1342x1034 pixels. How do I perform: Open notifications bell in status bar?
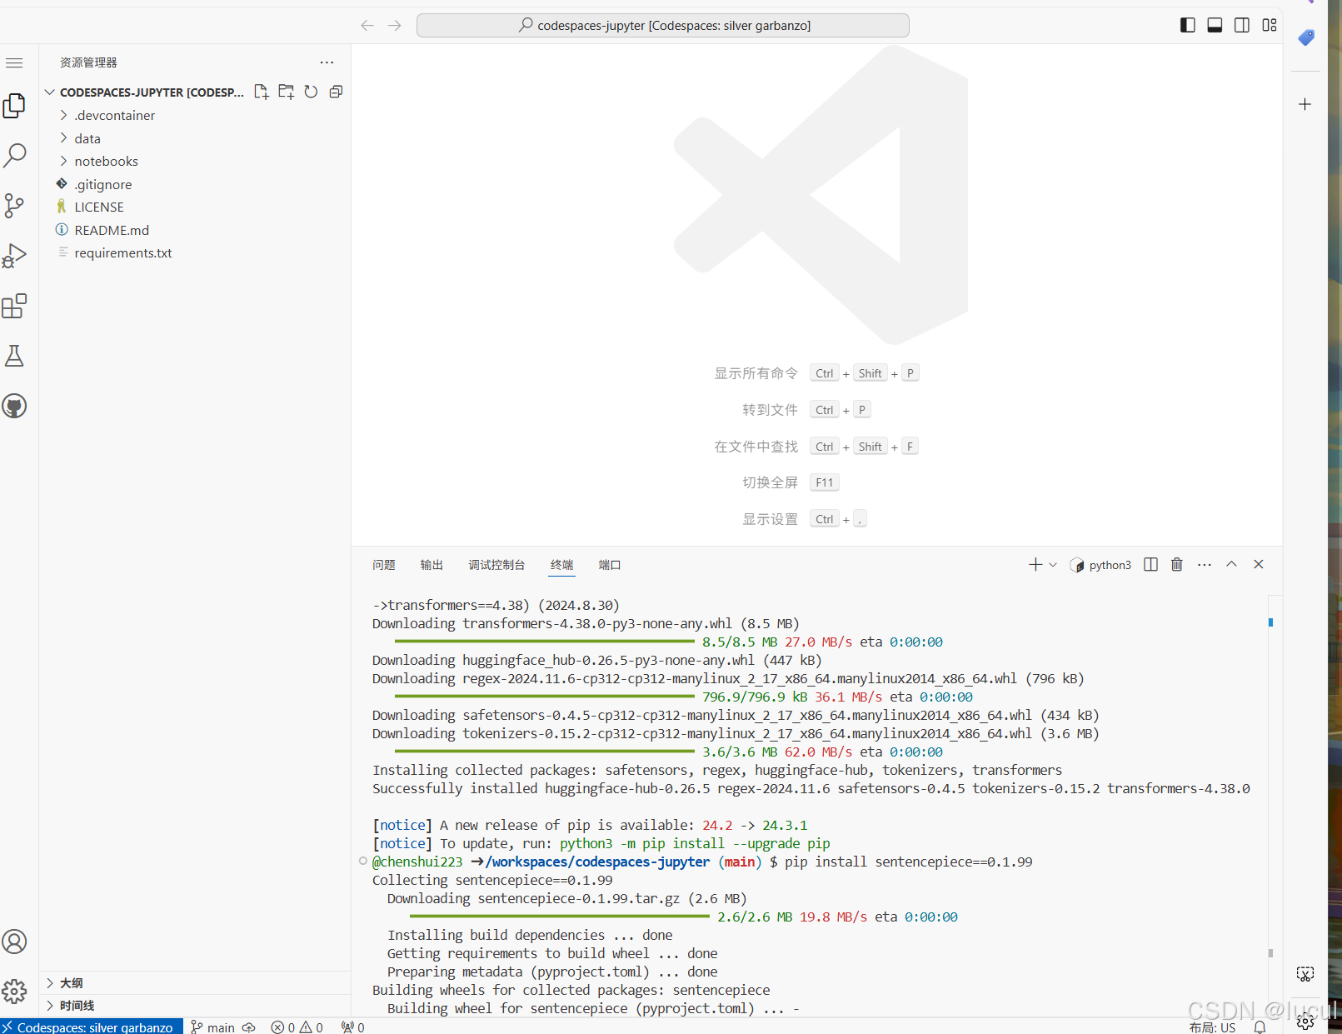coord(1260,1027)
